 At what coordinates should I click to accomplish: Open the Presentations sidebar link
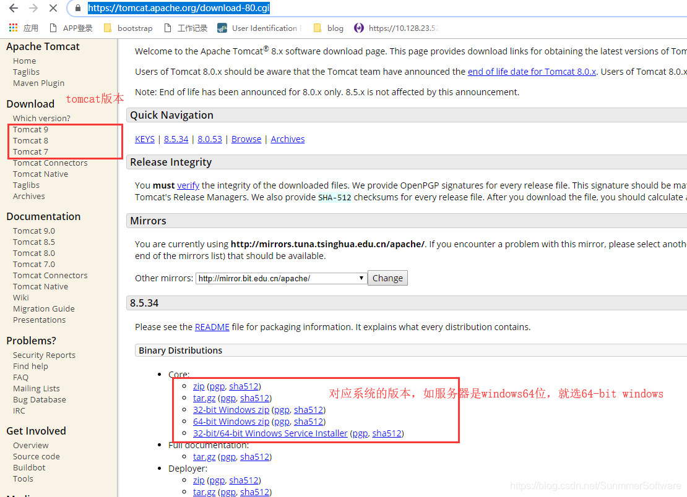pos(40,320)
